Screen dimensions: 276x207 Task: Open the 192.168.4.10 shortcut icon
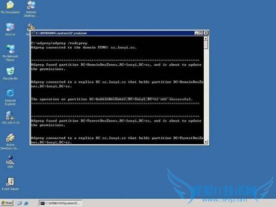(x=10, y=118)
